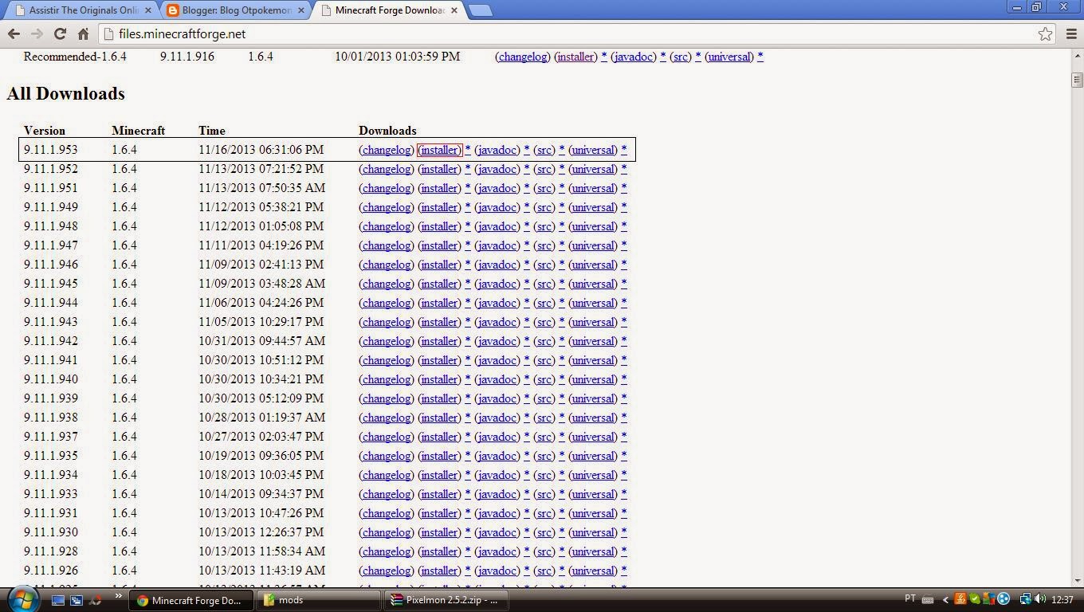This screenshot has width=1084, height=612.
Task: Download installer for version 9.11.1.953
Action: pos(439,150)
